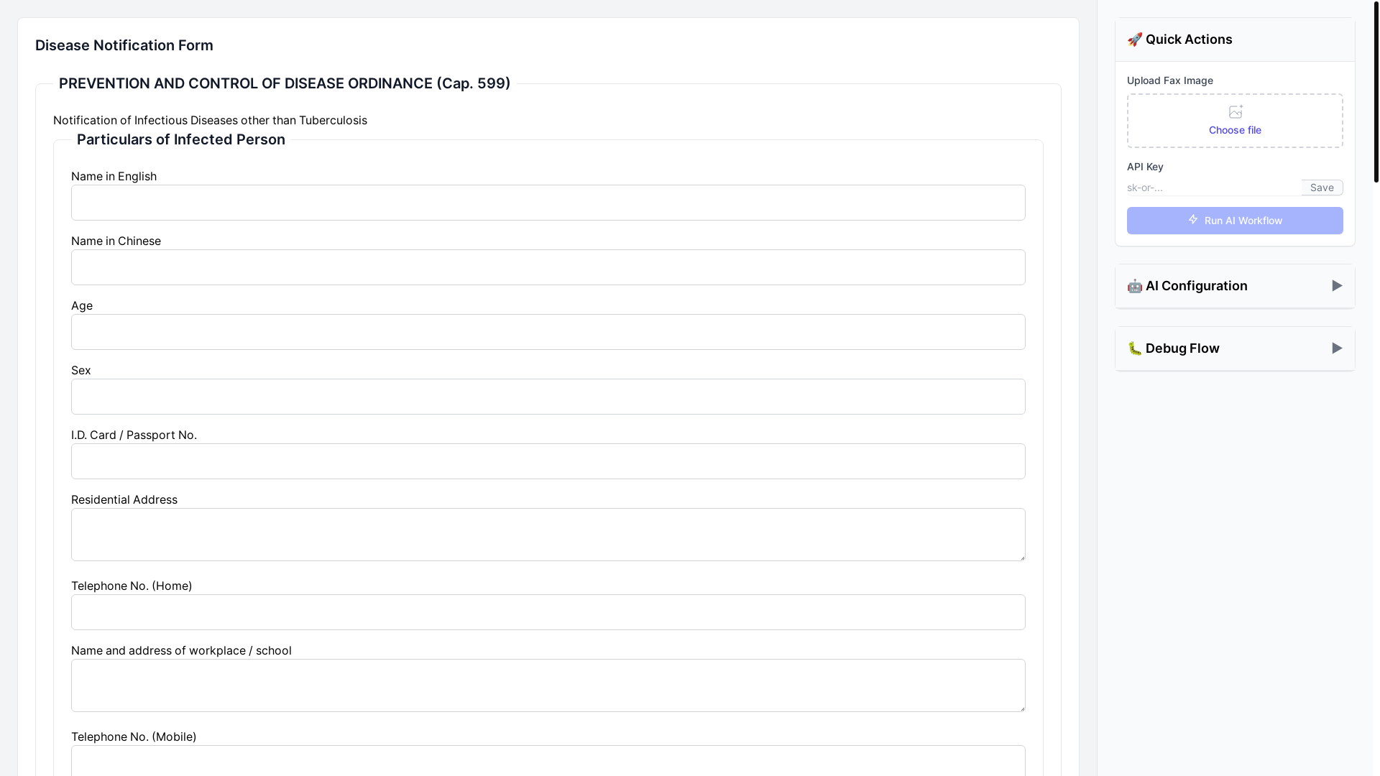1380x776 pixels.
Task: Focus the I.D. Card / Passport No. field
Action: pos(548,461)
